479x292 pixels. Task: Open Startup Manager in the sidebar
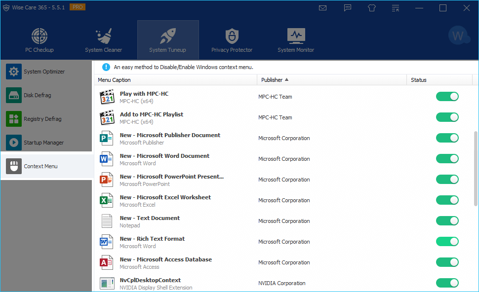[x=46, y=143]
